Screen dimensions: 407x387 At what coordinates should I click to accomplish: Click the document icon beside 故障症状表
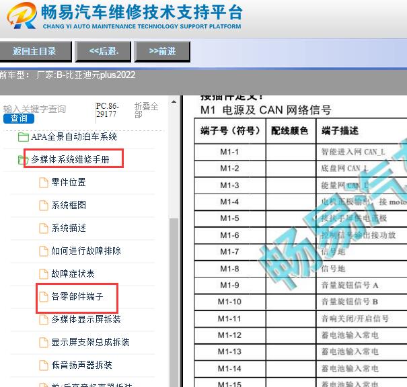pos(44,274)
